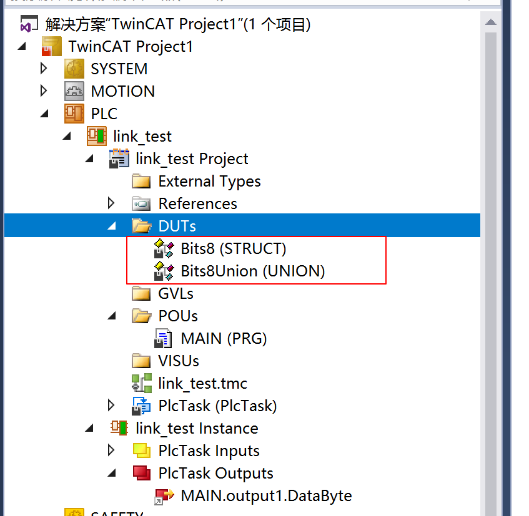Expand the SYSTEM node
529x516 pixels.
pyautogui.click(x=44, y=69)
